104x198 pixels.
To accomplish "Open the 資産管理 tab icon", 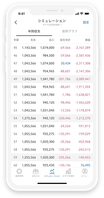I will (x=19, y=171).
